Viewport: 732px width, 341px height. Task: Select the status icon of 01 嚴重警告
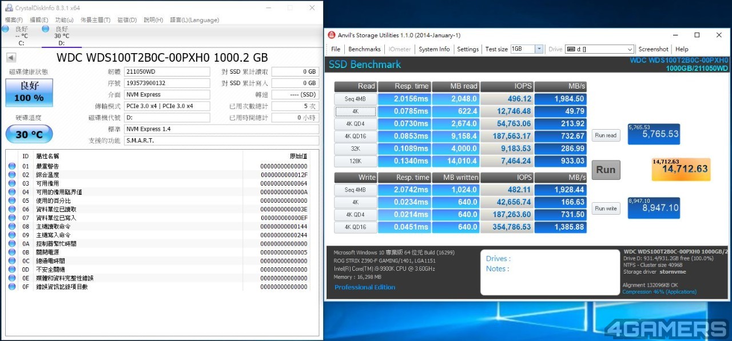tap(12, 166)
